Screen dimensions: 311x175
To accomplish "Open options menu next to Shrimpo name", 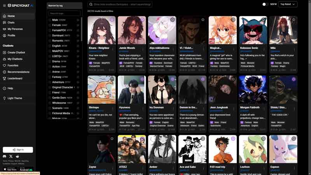I will pos(113,108).
